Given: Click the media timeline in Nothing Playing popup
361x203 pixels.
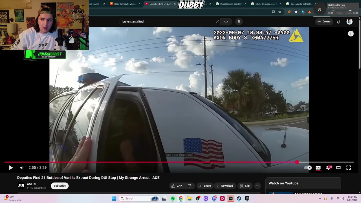Looking at the screenshot, I should 343,13.
